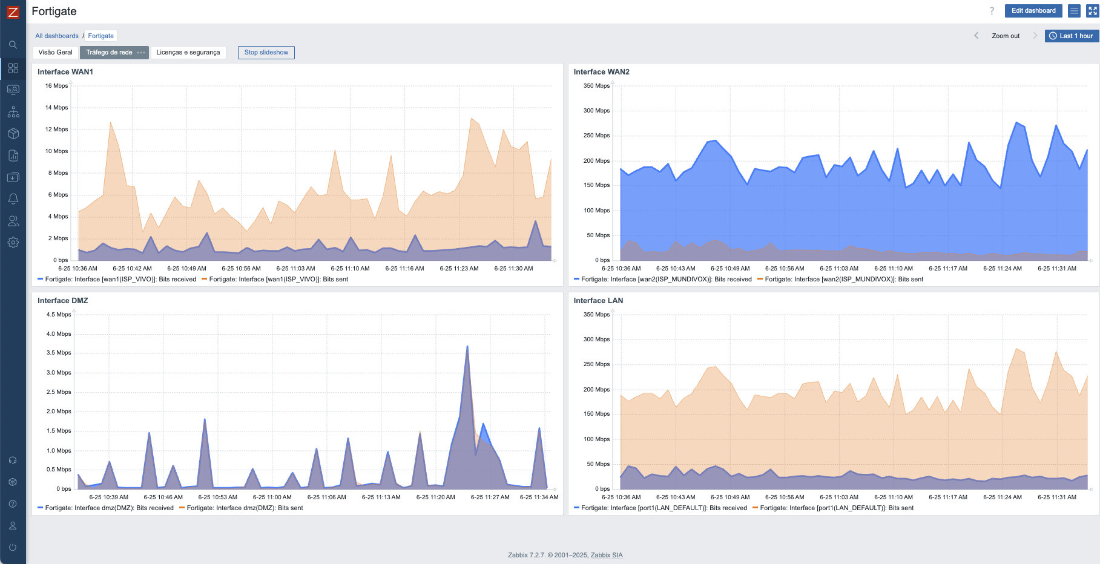Follow the All dashboards breadcrumb link
Image resolution: width=1100 pixels, height=564 pixels.
tap(57, 36)
